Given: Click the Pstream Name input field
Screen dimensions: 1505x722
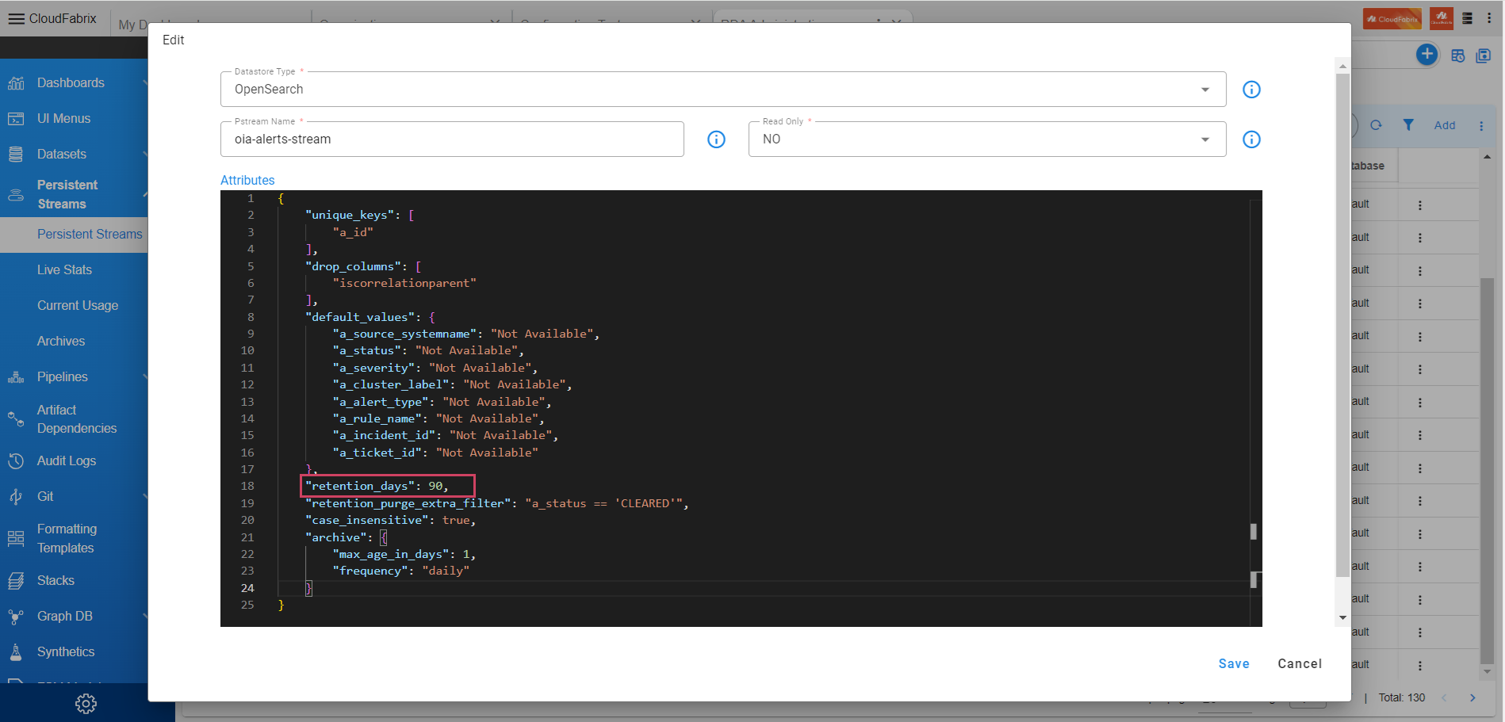Looking at the screenshot, I should point(452,139).
